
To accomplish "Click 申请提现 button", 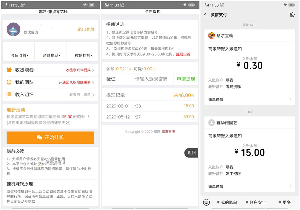I will tap(186, 79).
